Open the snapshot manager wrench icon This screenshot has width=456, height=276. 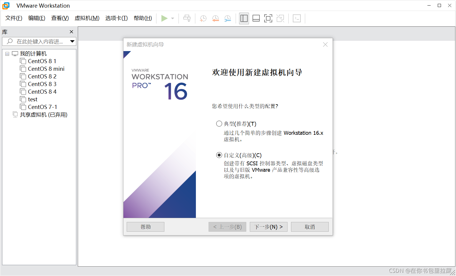[228, 18]
